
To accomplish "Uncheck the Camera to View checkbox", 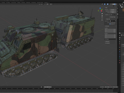I will [110, 24].
